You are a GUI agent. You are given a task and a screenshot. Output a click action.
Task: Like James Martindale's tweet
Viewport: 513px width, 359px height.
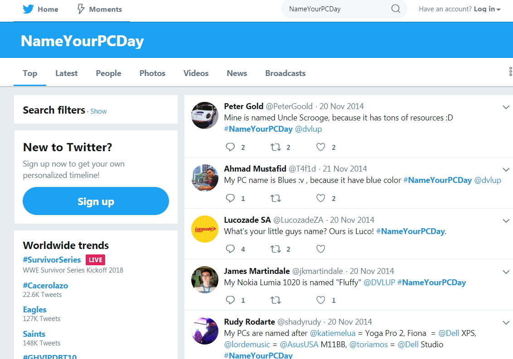[321, 300]
